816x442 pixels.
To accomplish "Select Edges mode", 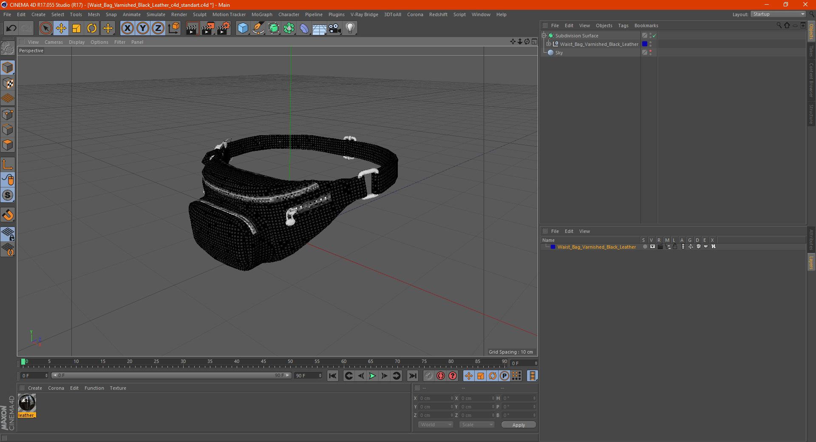I will tap(8, 130).
